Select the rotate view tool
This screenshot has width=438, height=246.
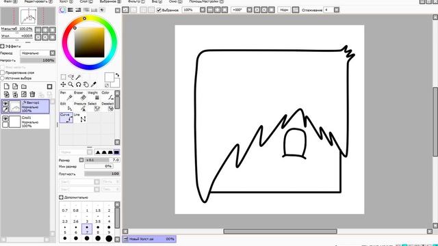tap(79, 84)
